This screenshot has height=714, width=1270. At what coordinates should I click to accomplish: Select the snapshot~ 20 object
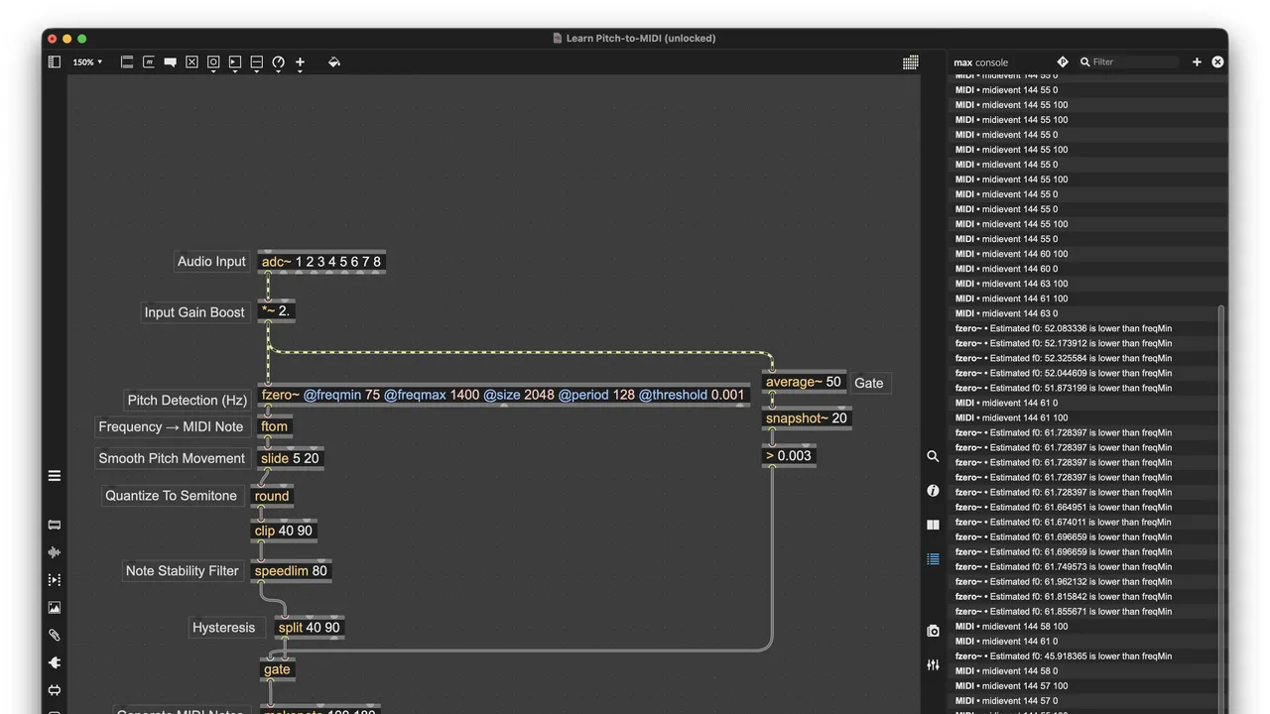807,418
